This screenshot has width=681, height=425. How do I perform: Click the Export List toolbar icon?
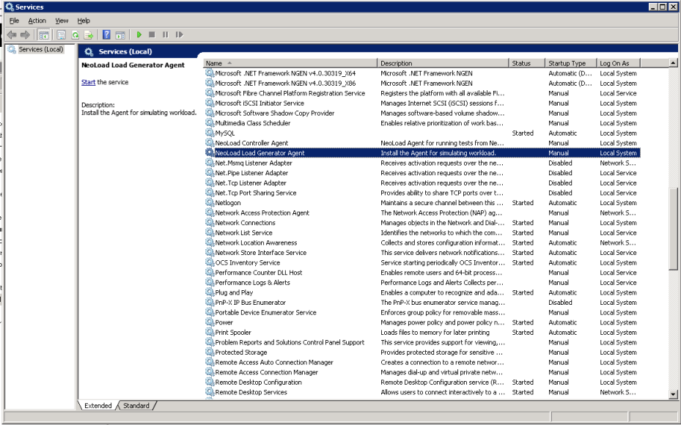[x=89, y=34]
